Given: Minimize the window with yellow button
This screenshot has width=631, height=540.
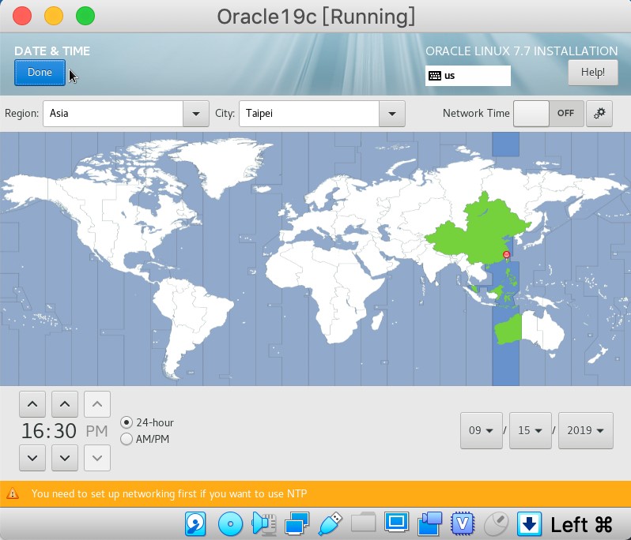Looking at the screenshot, I should (x=54, y=16).
